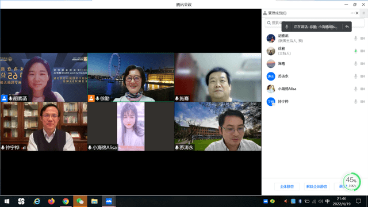Click the orange host badge on 徐勤 video
368x207 pixels.
click(91, 98)
